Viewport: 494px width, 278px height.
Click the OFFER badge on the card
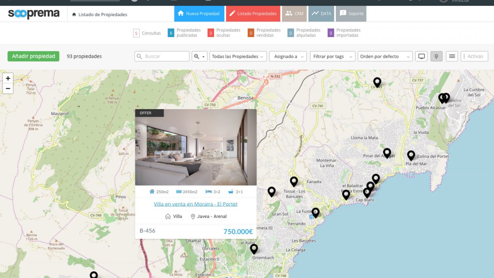coord(149,113)
